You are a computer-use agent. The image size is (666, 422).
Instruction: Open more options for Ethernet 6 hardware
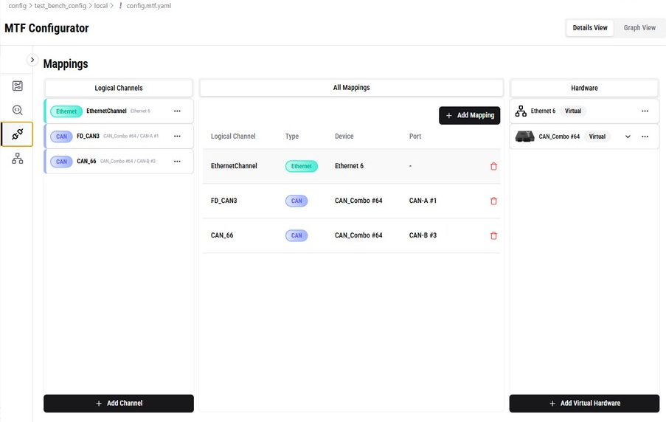(x=645, y=111)
